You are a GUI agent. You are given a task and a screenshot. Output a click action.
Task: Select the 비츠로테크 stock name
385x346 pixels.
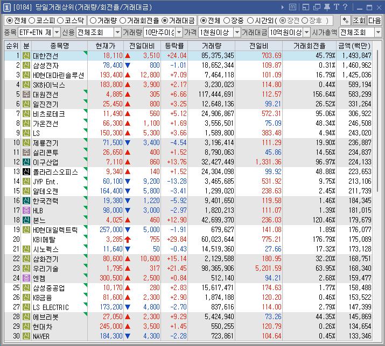(49, 114)
